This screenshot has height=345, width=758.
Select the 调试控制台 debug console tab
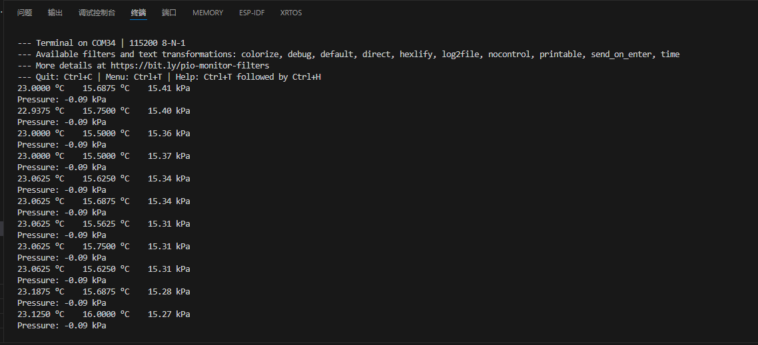[x=97, y=13]
